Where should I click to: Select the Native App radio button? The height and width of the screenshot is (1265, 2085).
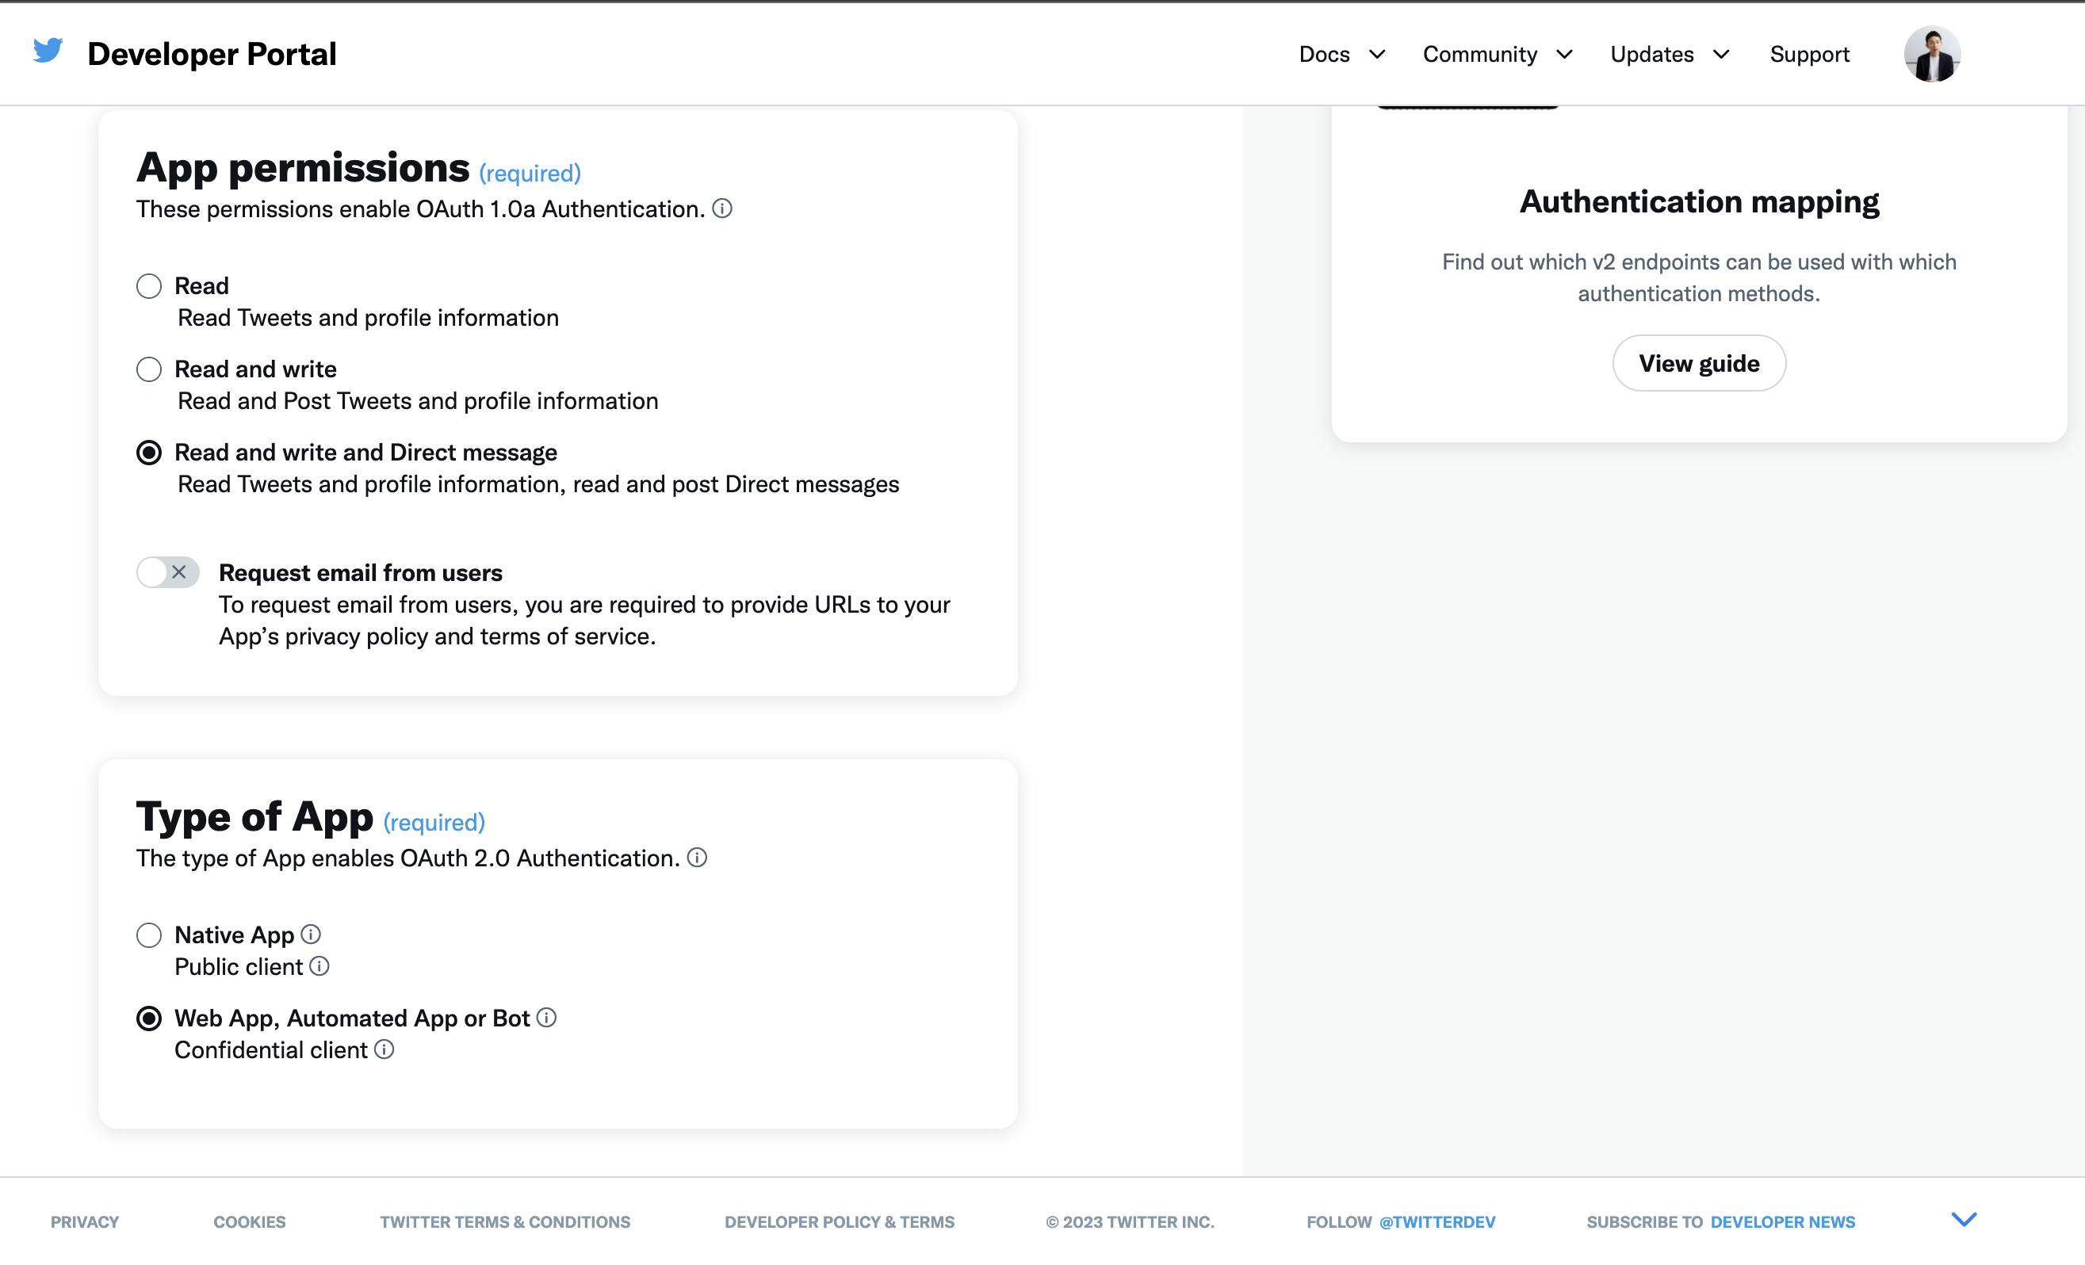point(149,935)
